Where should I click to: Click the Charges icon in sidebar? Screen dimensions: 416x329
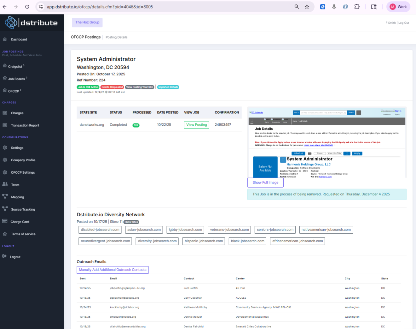pyautogui.click(x=5, y=113)
